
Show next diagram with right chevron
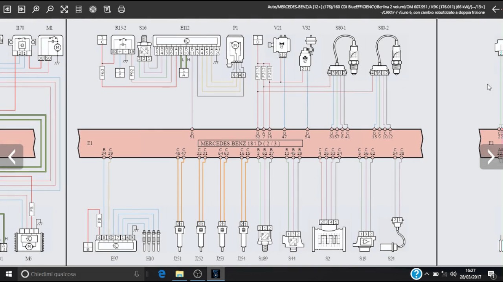pyautogui.click(x=491, y=157)
